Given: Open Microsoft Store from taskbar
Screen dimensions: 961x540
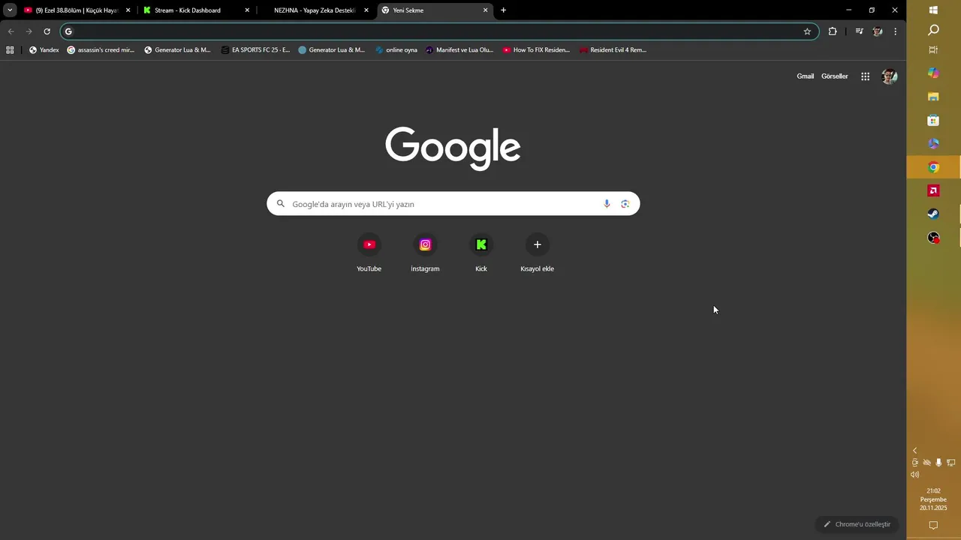Looking at the screenshot, I should coord(933,120).
